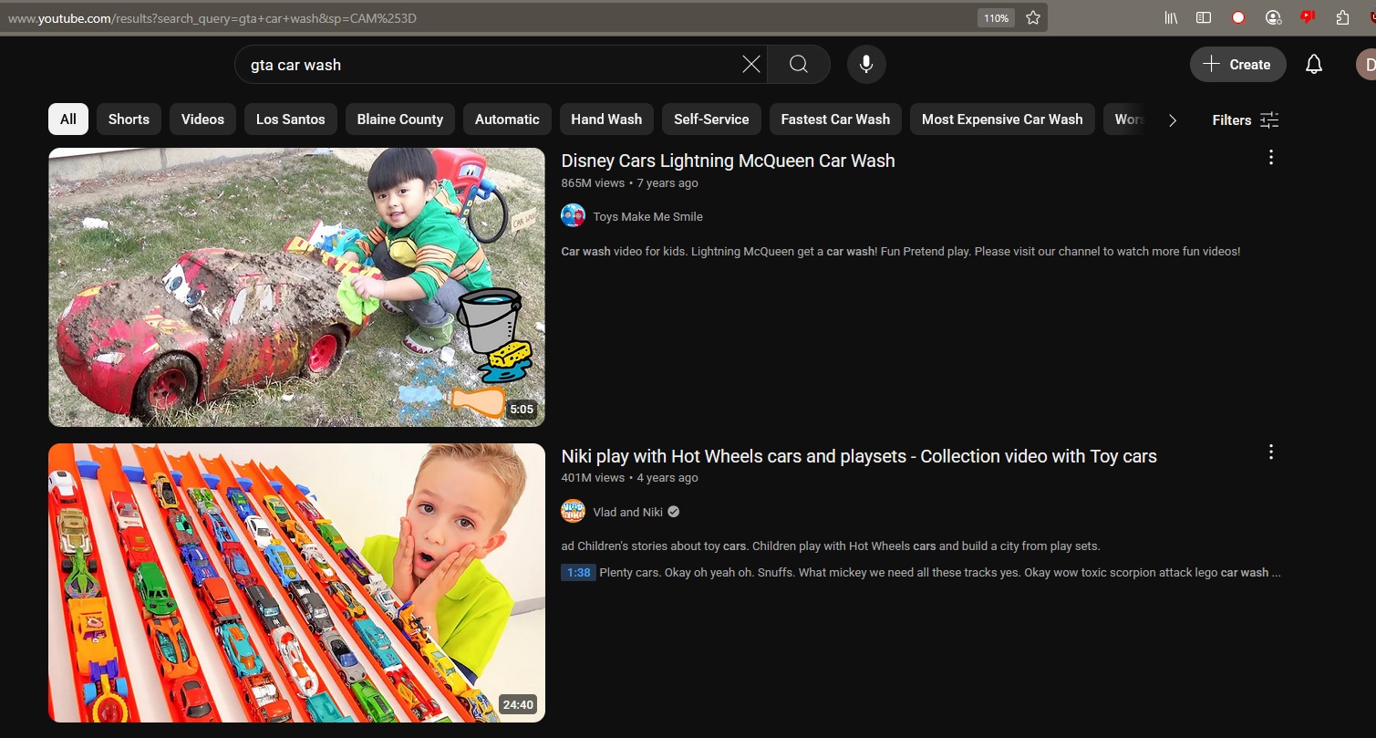The width and height of the screenshot is (1376, 738).
Task: Jump to the 1:38 timestamp chip
Action: (578, 573)
